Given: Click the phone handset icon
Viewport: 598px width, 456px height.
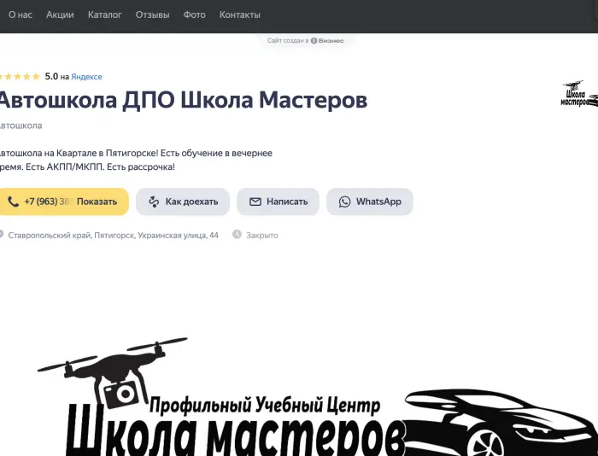Looking at the screenshot, I should 13,202.
